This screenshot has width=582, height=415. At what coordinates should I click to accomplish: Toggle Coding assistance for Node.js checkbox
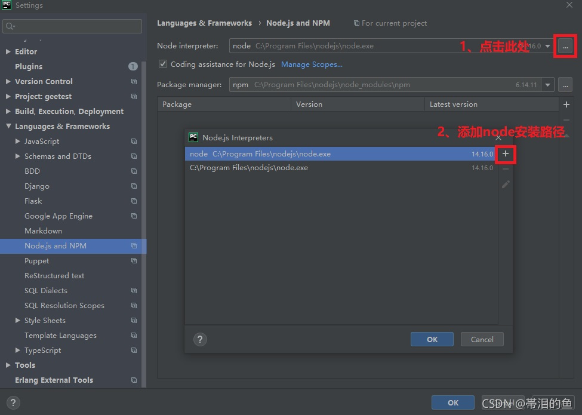click(162, 64)
